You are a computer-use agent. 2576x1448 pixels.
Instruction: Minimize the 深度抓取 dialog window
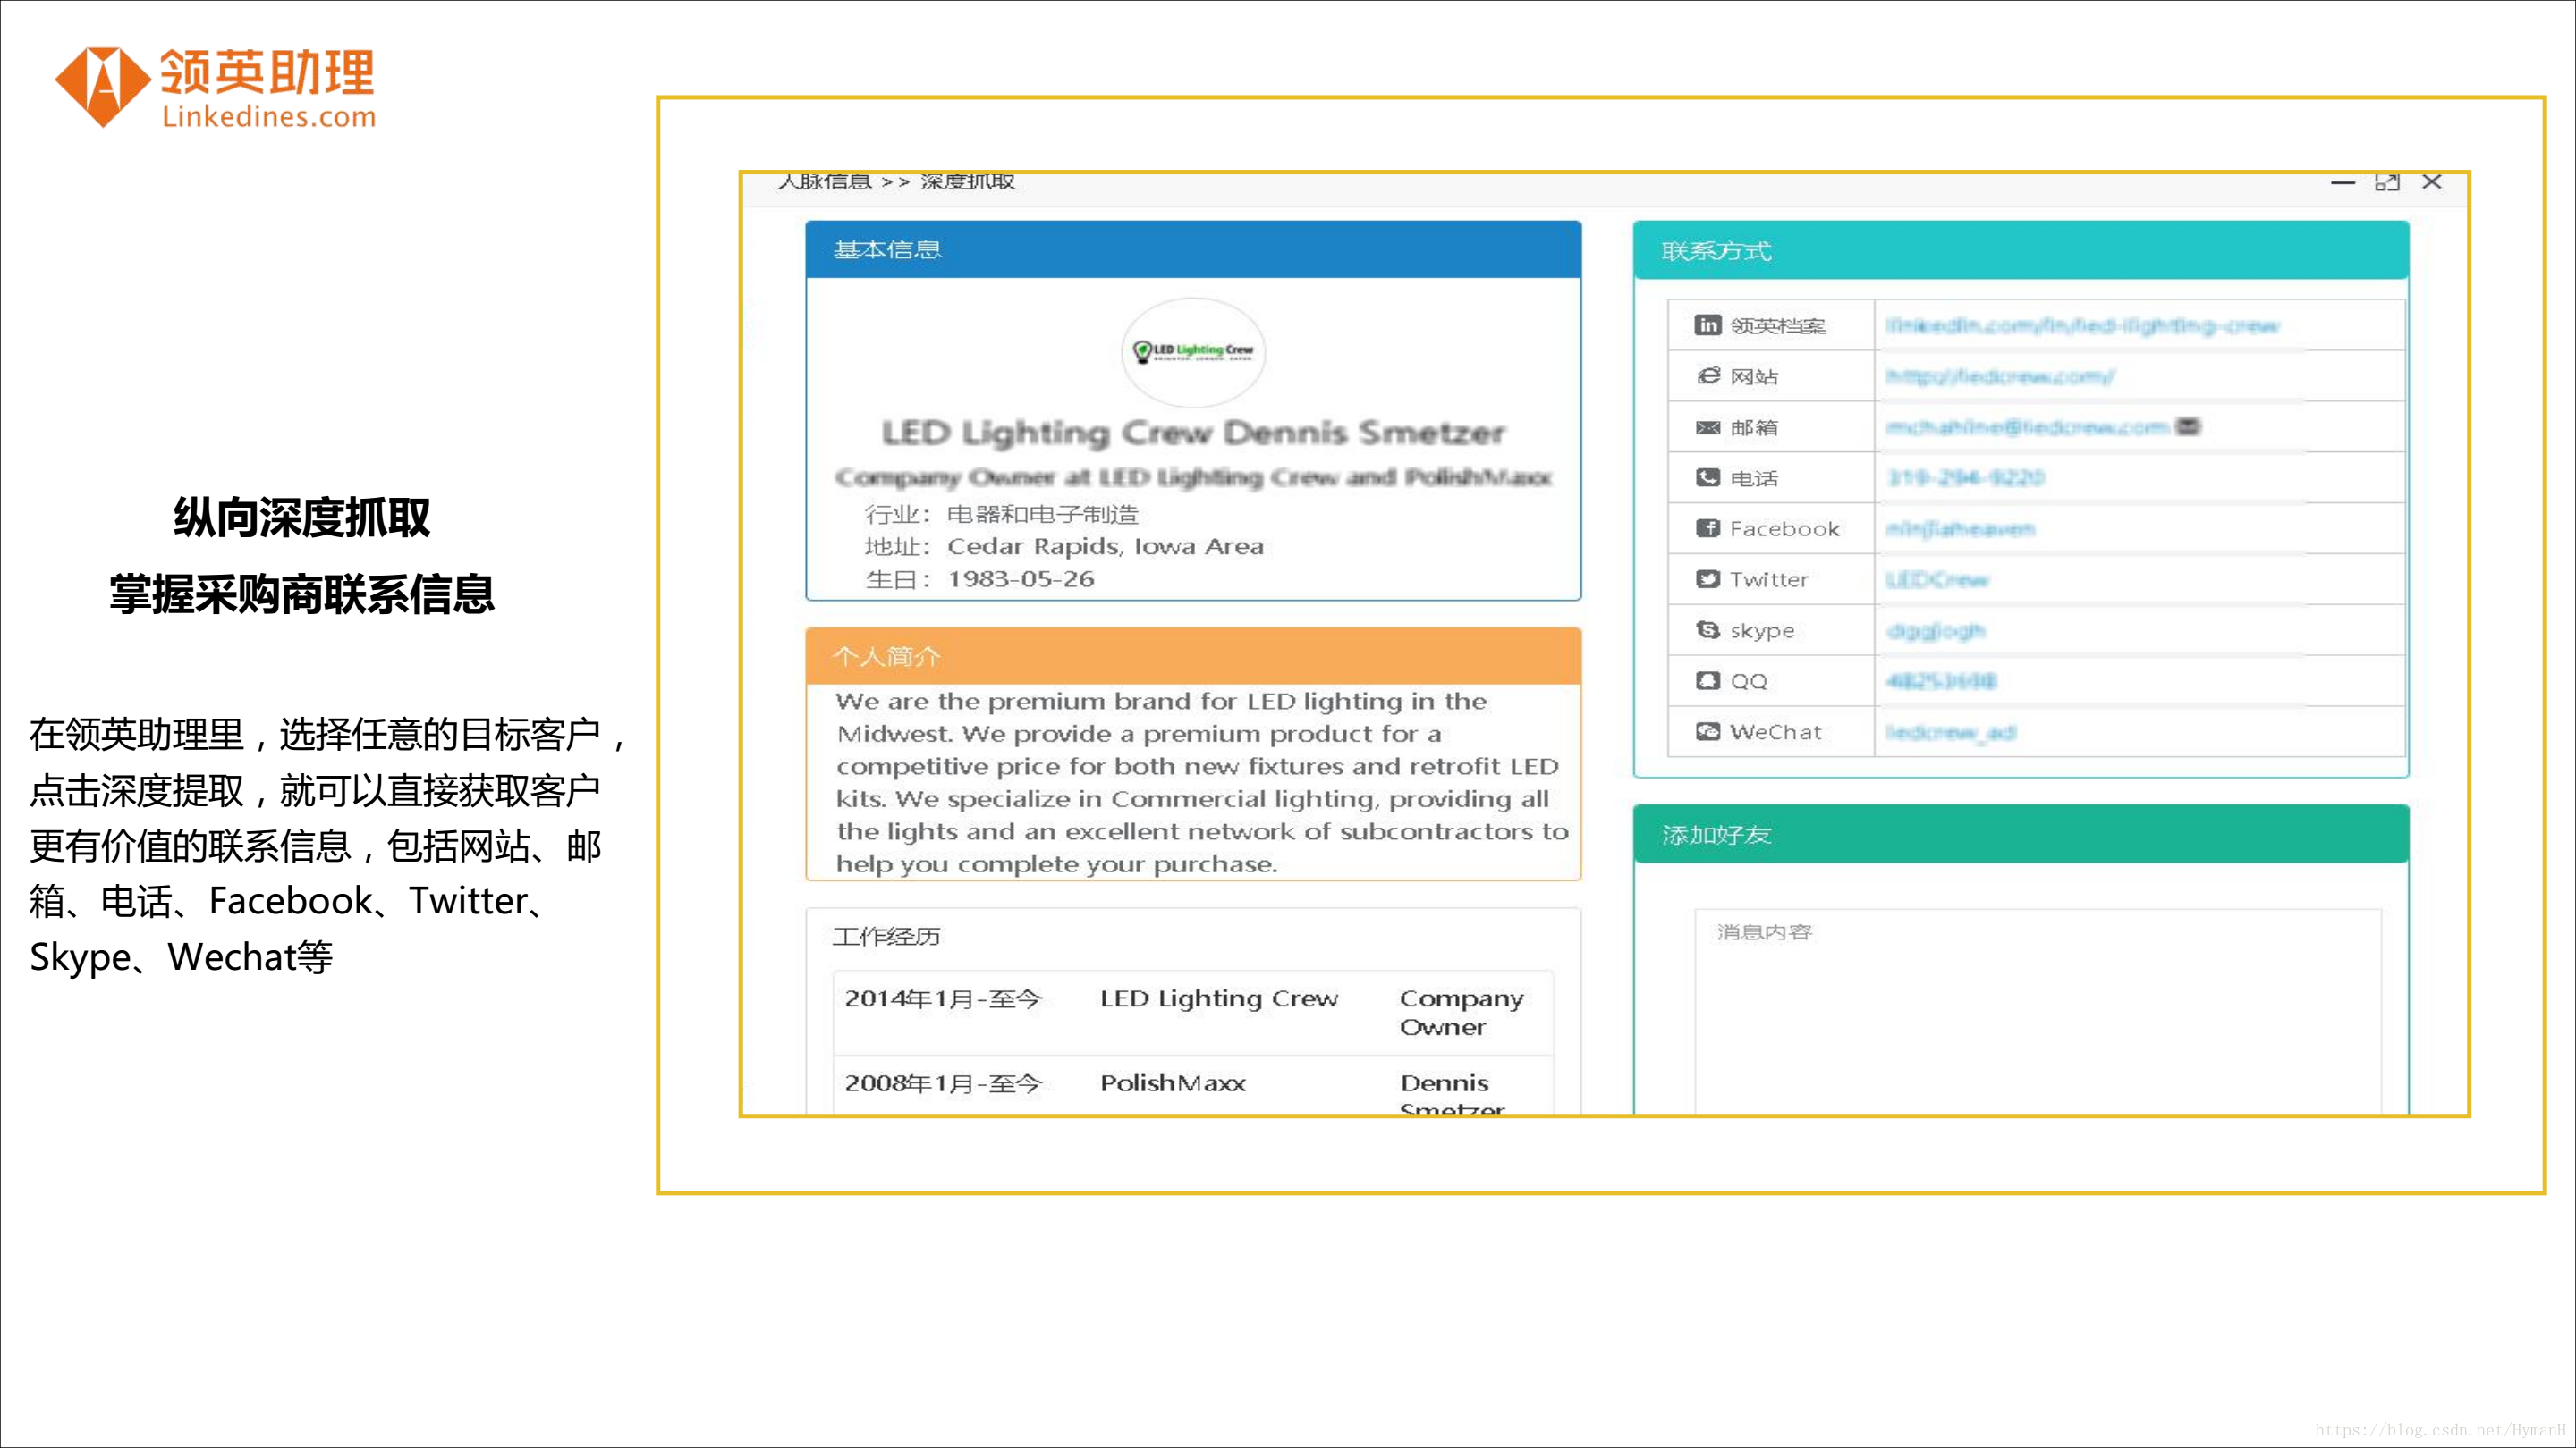pos(2342,181)
